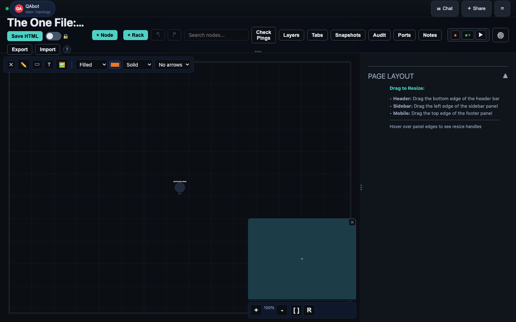The width and height of the screenshot is (516, 322).
Task: Open the Solid line style dropdown
Action: tap(138, 65)
